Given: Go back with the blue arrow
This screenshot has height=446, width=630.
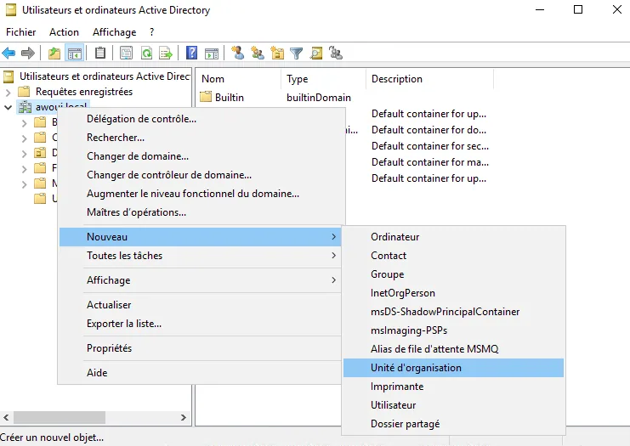Looking at the screenshot, I should [9, 53].
